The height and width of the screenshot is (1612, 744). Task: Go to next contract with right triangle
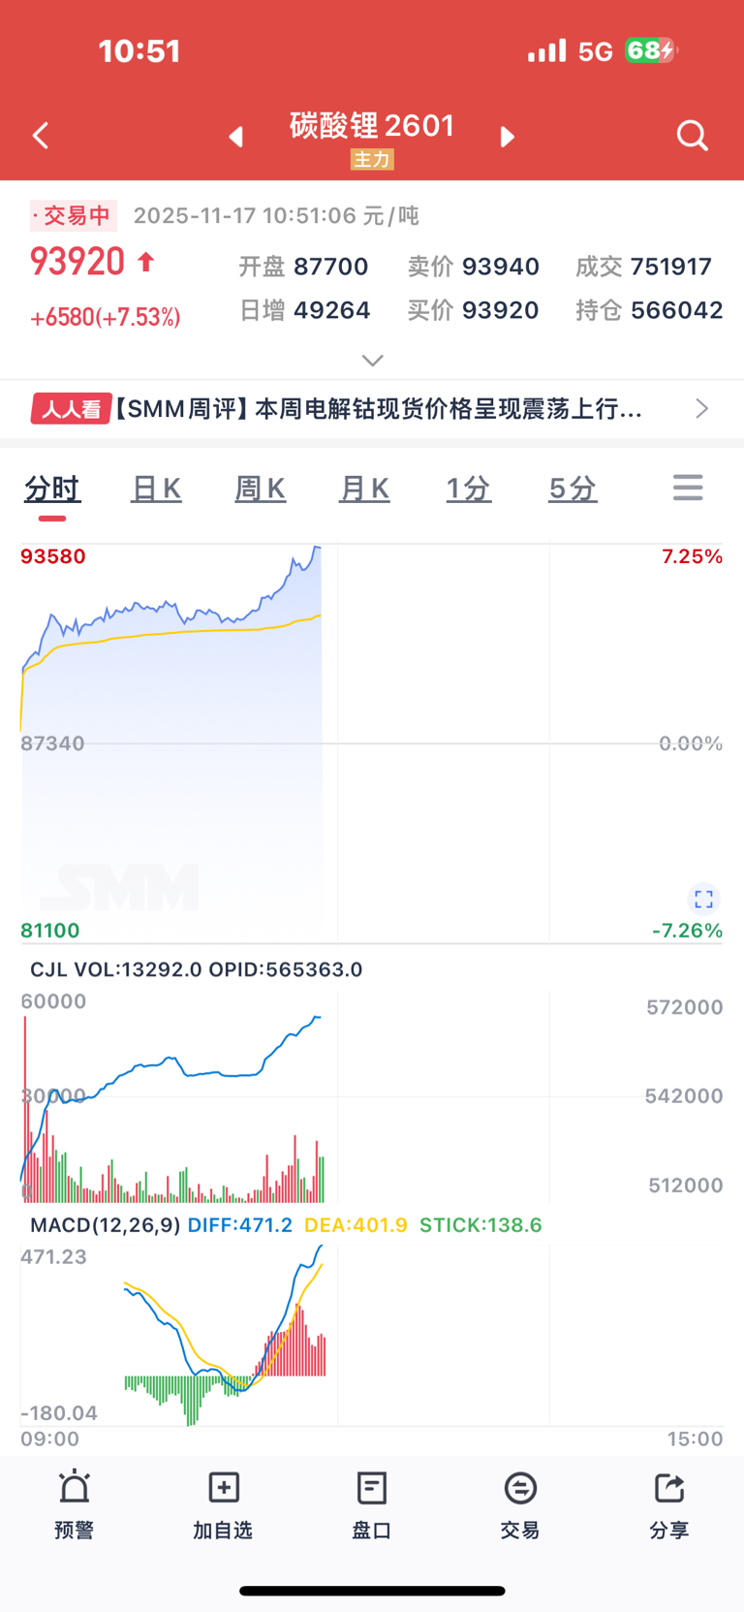click(x=507, y=137)
